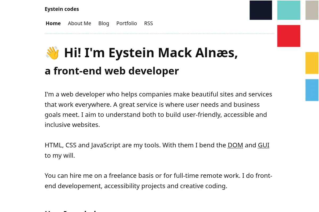Select the dark navy color square
Viewport: 319px width, 212px height.
tap(261, 10)
